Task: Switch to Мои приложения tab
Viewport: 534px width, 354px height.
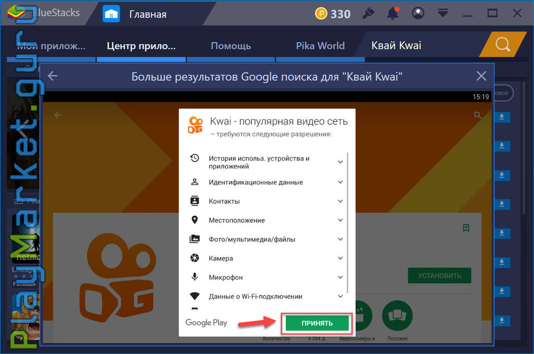Action: (x=51, y=45)
